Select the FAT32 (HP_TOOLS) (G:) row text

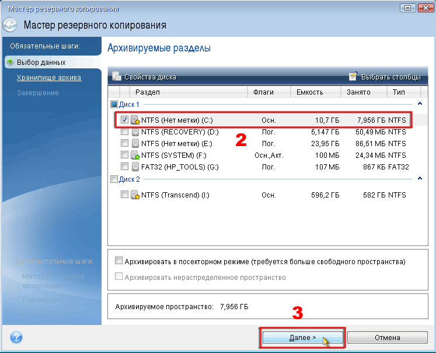click(180, 167)
